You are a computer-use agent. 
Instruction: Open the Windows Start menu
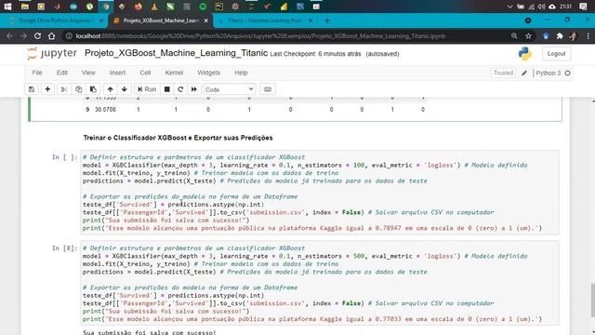coord(7,7)
